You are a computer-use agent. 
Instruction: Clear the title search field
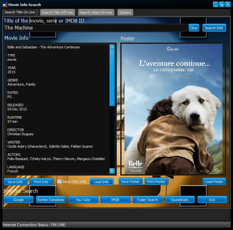click(194, 28)
